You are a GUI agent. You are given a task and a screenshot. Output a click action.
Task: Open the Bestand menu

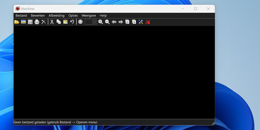click(x=21, y=16)
